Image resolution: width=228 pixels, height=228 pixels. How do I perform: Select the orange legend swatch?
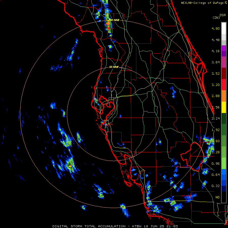[x=224, y=96]
